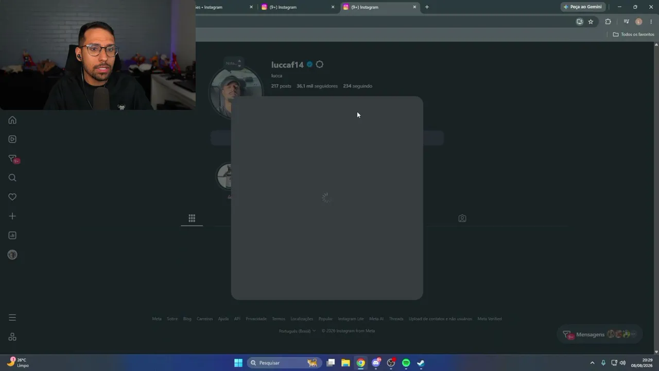Open Upload de contatos e não usuários link
The image size is (659, 371).
tap(440, 319)
